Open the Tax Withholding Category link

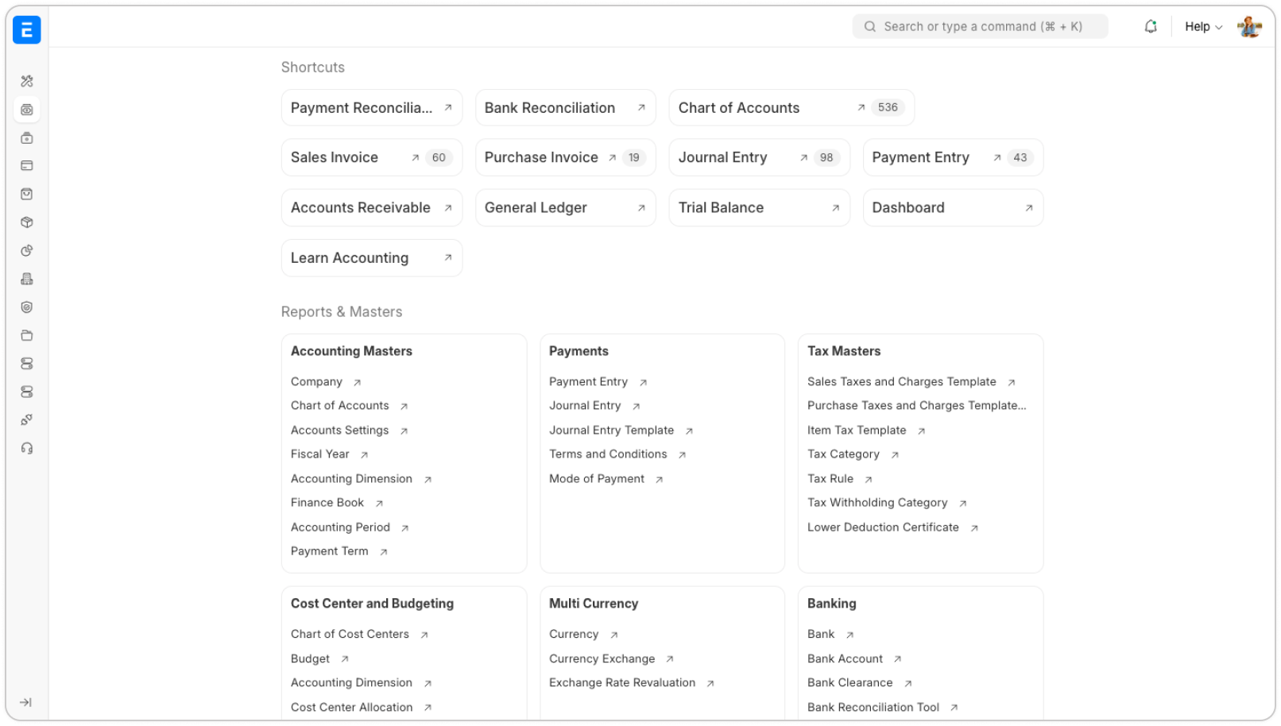coord(877,503)
